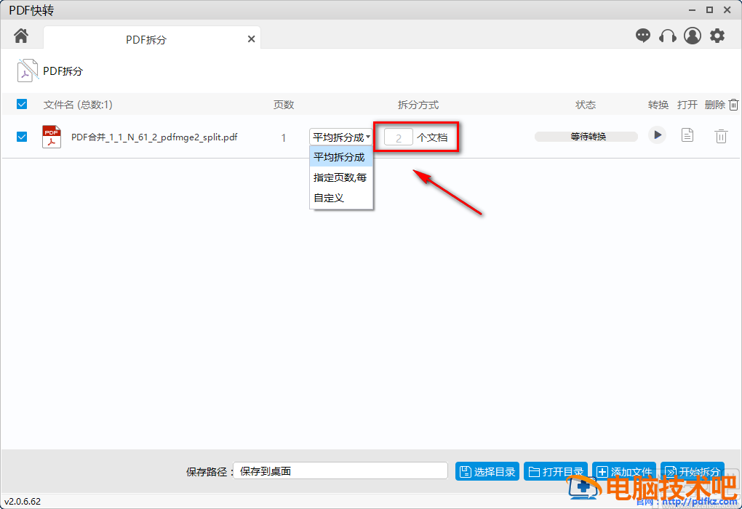Open the 平均拆分成 split mode dropdown
The height and width of the screenshot is (509, 742).
tap(340, 137)
